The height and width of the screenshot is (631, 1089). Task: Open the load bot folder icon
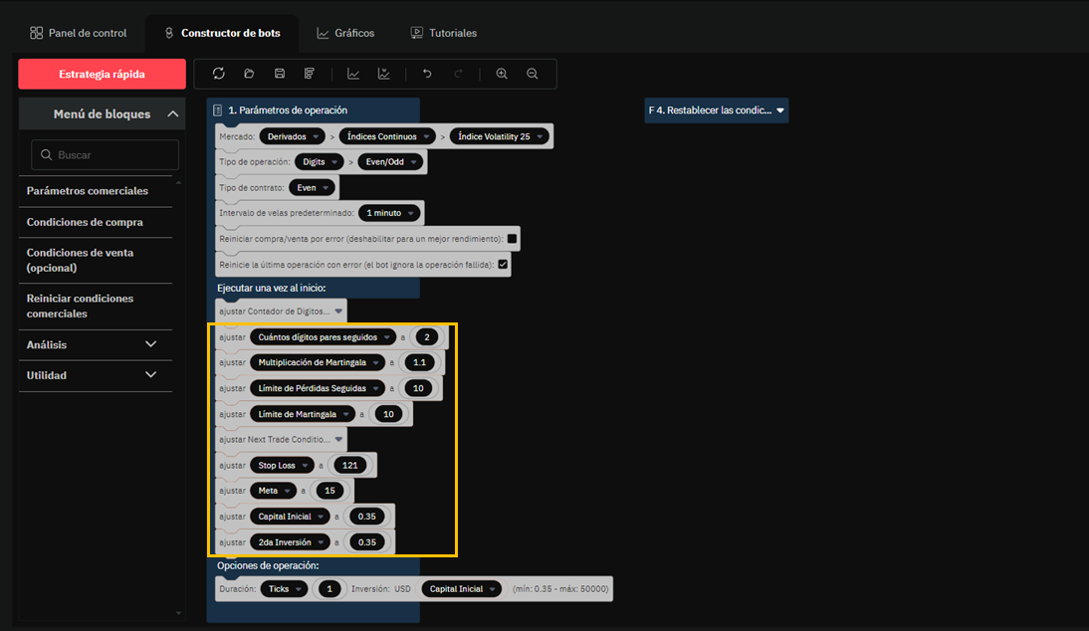(x=249, y=74)
